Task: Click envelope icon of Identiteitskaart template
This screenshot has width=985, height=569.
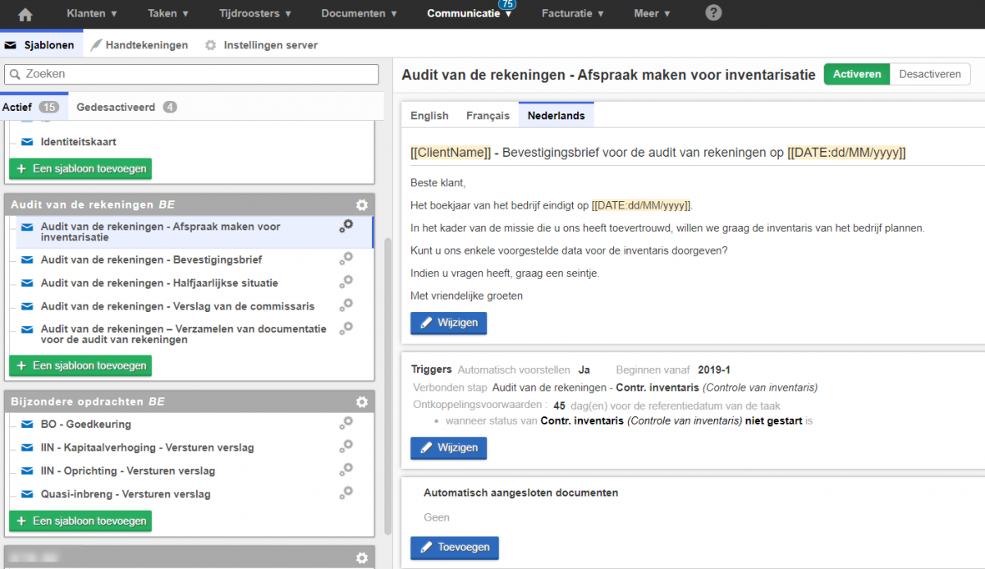Action: tap(27, 142)
